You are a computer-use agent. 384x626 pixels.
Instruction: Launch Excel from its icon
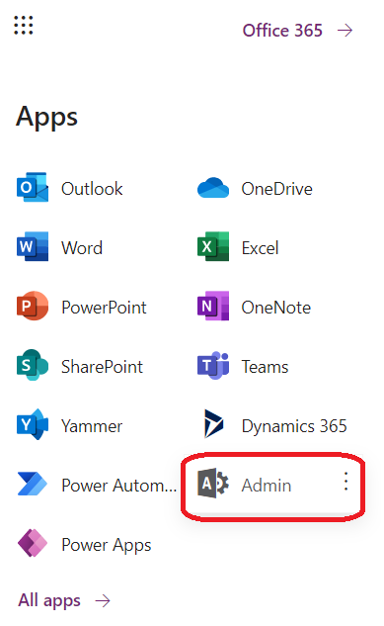coord(213,246)
